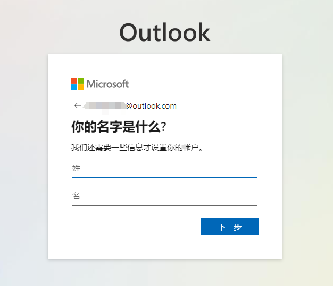Focus the 名 first name field
The height and width of the screenshot is (286, 333).
(165, 196)
